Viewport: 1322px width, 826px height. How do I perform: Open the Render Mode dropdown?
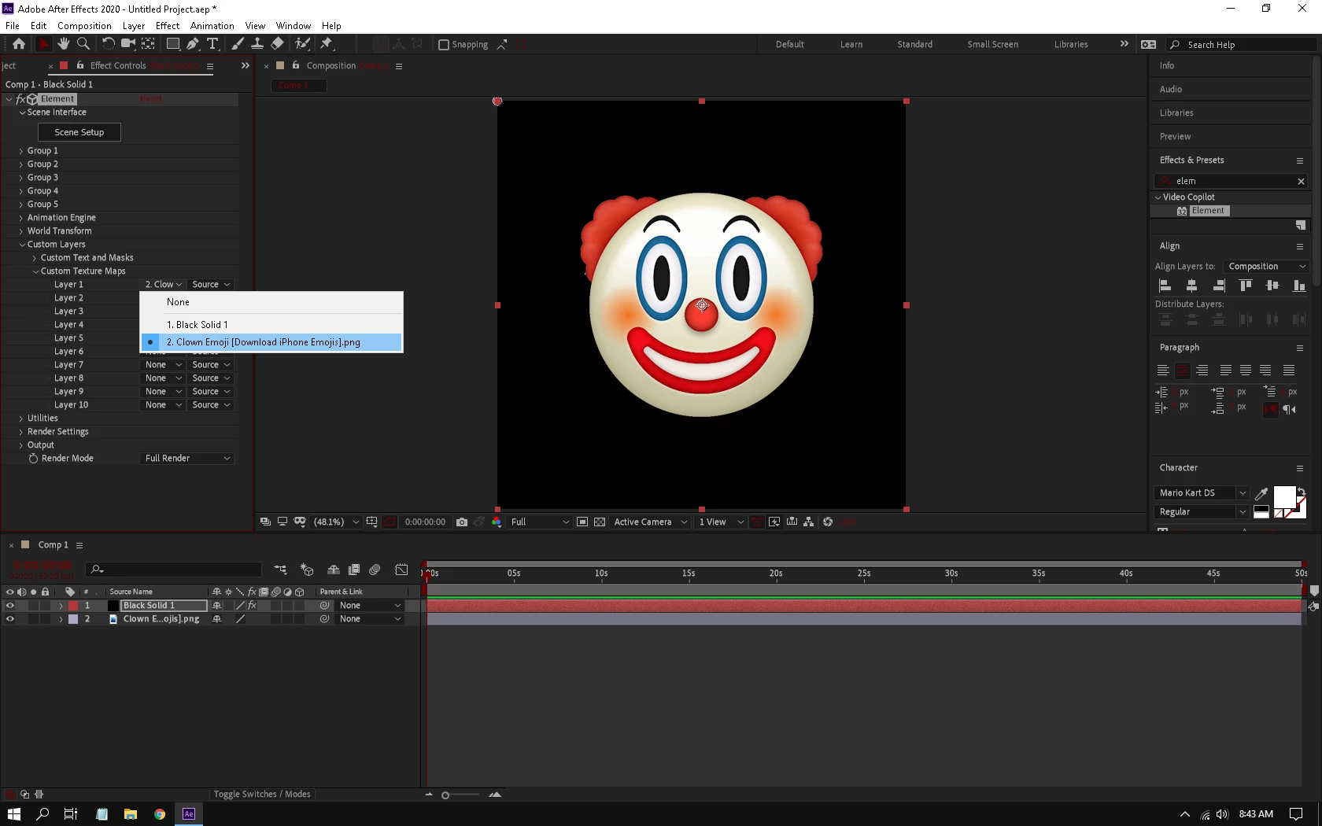click(x=187, y=459)
